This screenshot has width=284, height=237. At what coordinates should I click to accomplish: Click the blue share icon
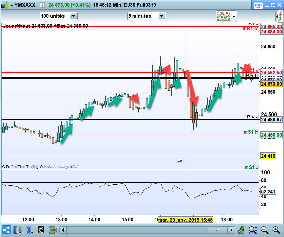[x=6, y=230]
